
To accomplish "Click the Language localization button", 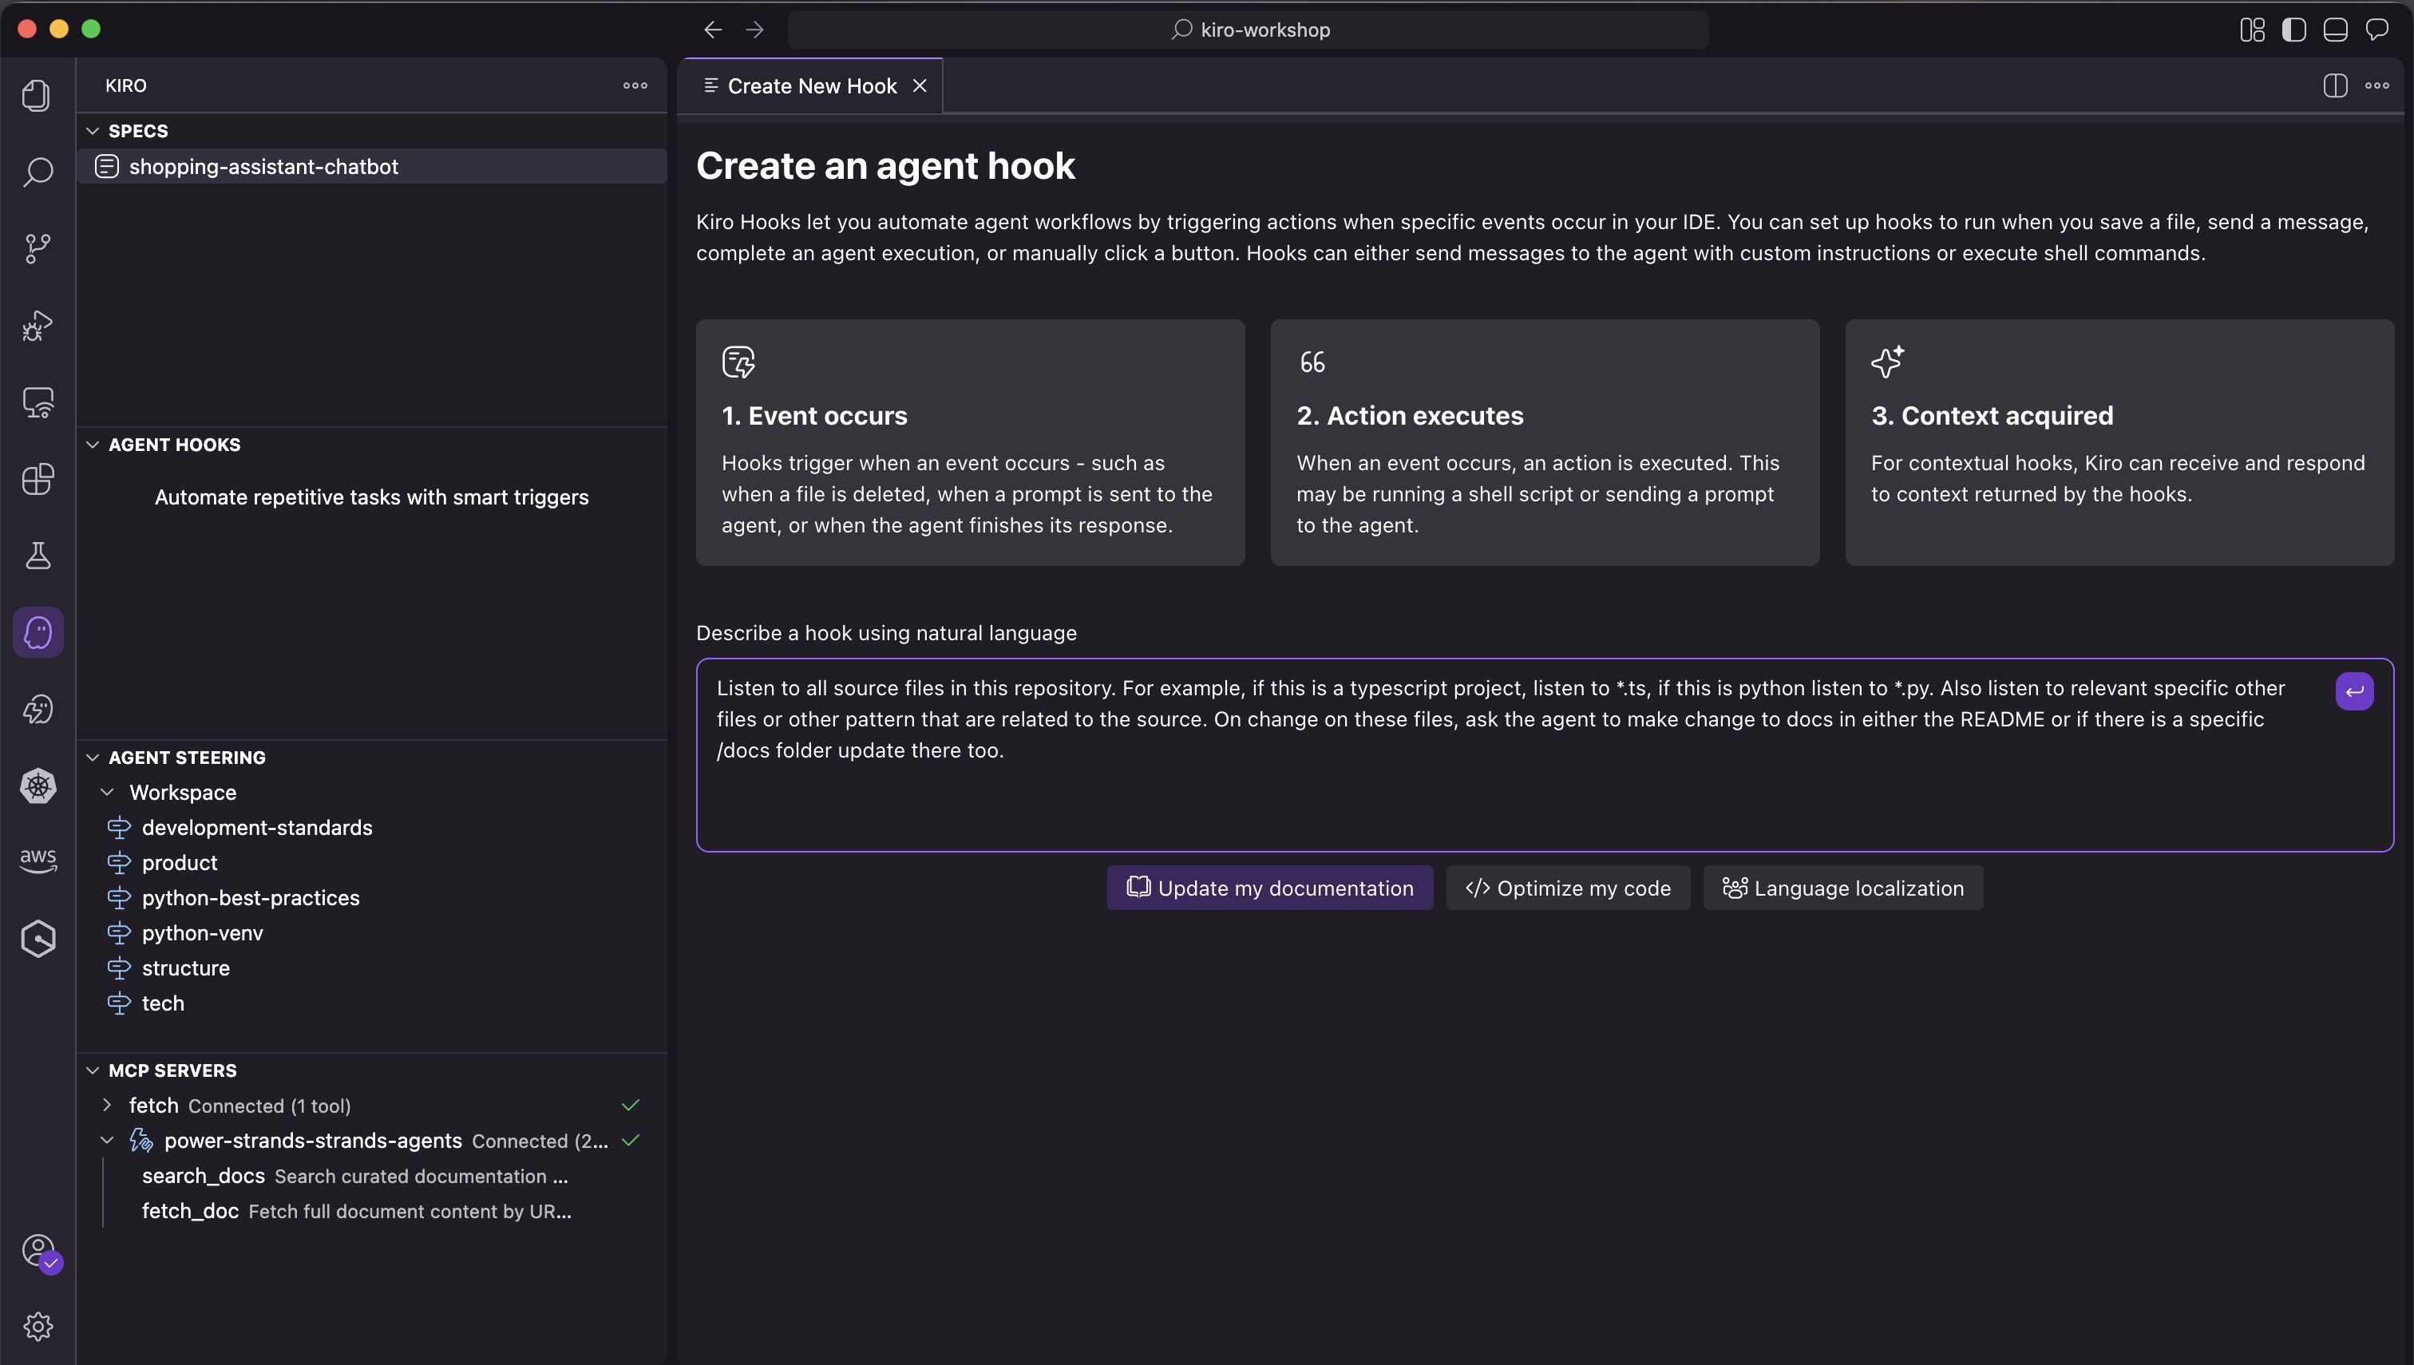I will point(1842,888).
